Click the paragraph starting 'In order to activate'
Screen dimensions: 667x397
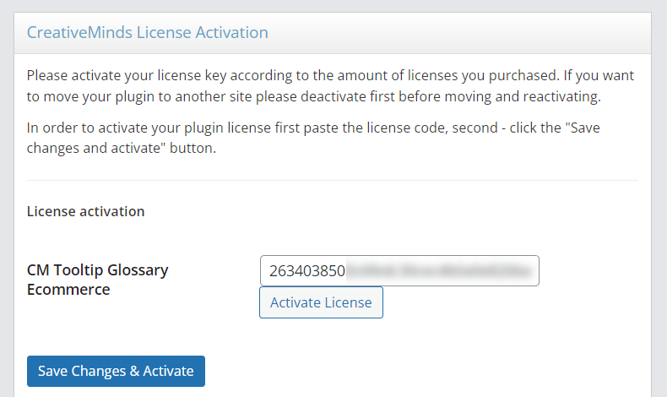313,138
